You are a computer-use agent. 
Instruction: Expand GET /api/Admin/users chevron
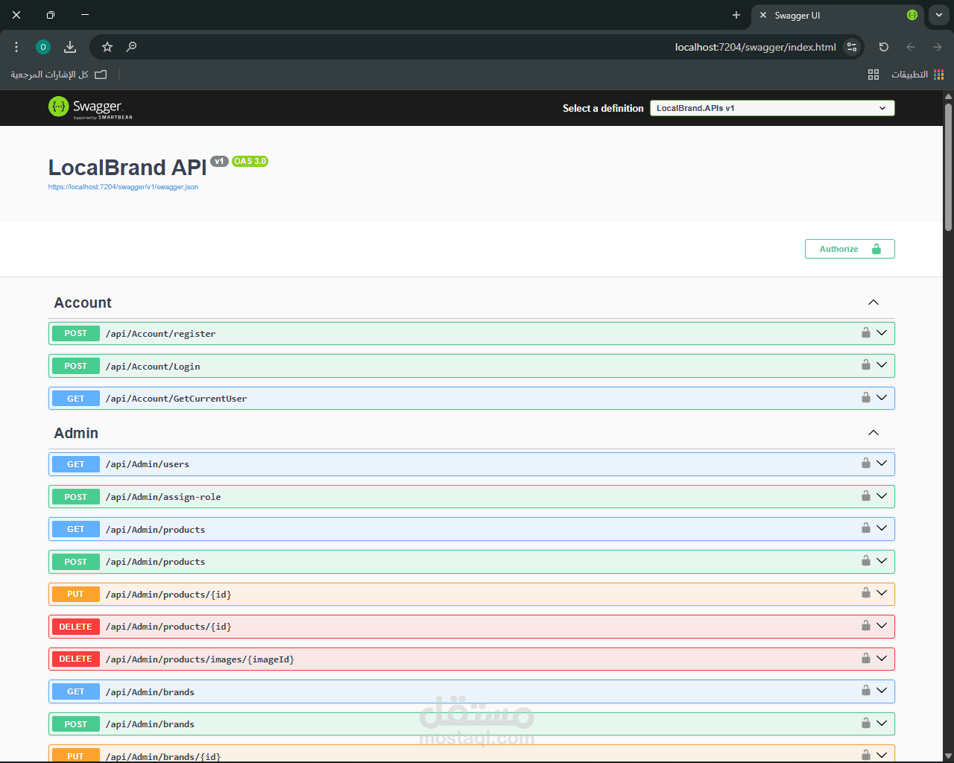click(882, 463)
